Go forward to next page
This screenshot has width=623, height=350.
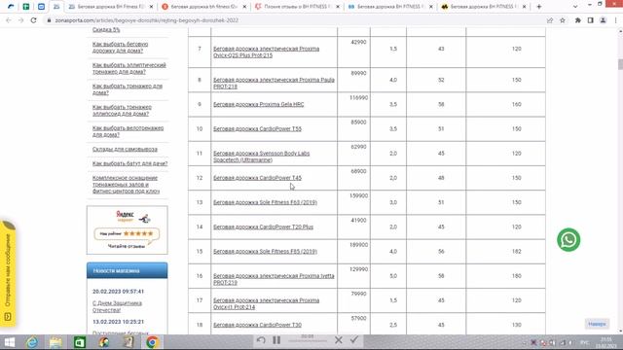20,20
